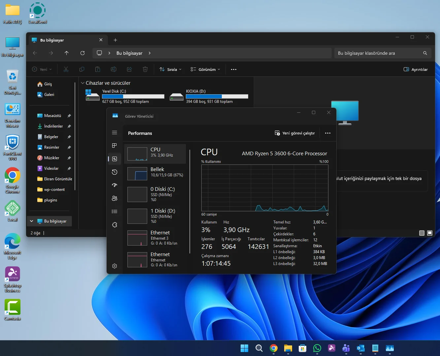440x356 pixels.
Task: Click the Paste icon in Explorer toolbar
Action: coord(98,69)
